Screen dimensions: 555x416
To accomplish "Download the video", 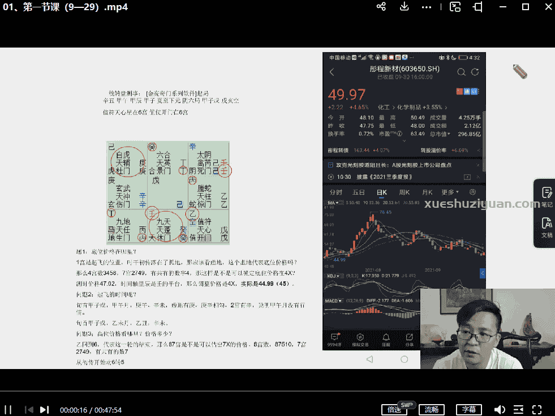I will [404, 7].
